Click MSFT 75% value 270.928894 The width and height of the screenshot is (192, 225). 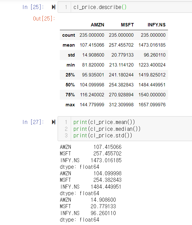click(x=121, y=95)
